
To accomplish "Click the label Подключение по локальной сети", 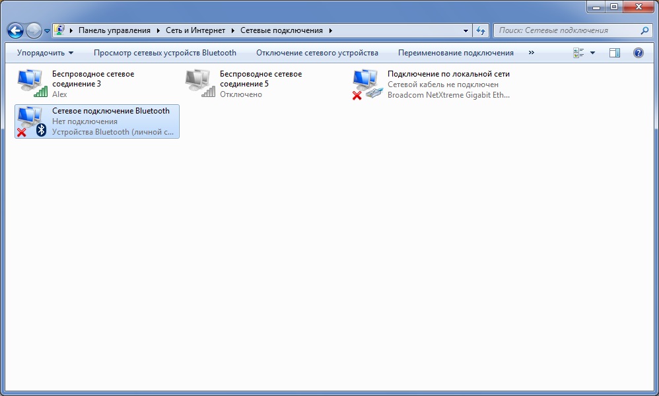I will (x=448, y=74).
